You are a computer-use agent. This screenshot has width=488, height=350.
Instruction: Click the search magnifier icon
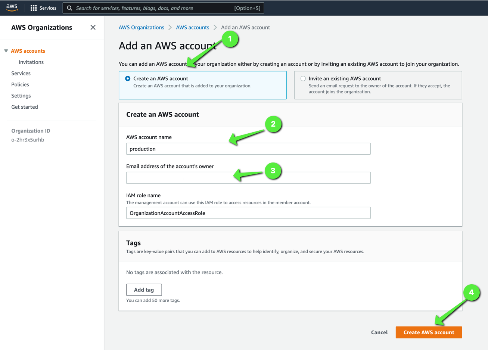(69, 8)
